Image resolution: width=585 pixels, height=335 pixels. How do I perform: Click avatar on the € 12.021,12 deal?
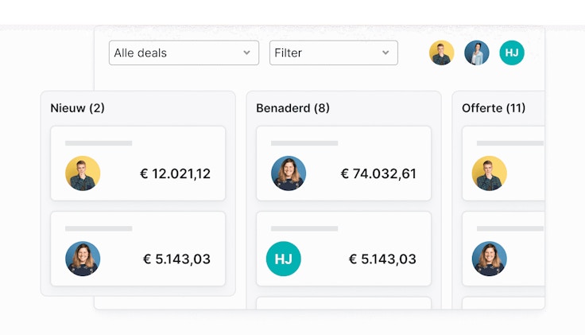(83, 173)
